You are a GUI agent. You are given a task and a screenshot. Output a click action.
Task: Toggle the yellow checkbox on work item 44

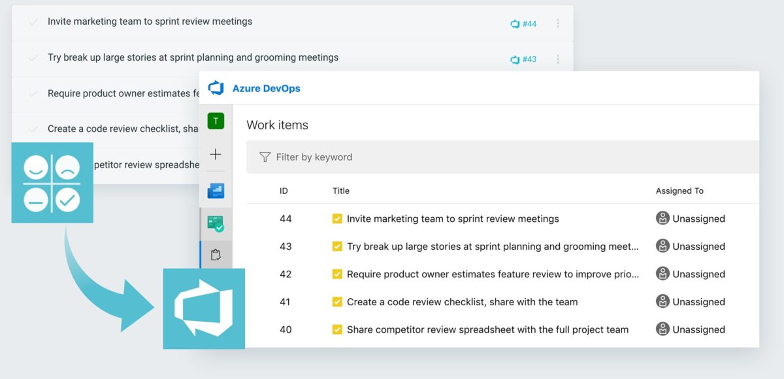click(338, 219)
